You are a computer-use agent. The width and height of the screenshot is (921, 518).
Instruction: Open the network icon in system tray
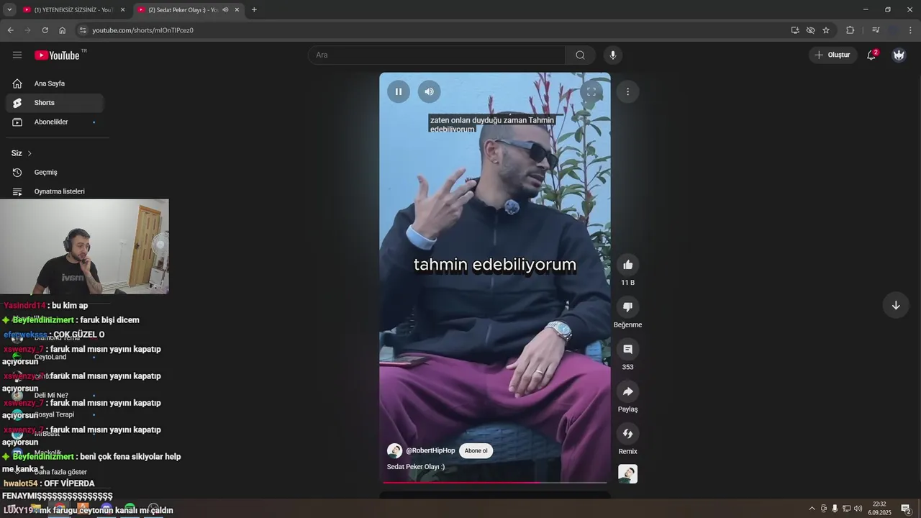click(x=846, y=509)
